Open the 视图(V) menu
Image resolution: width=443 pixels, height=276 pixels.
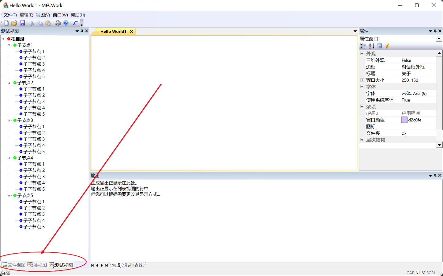(x=43, y=15)
